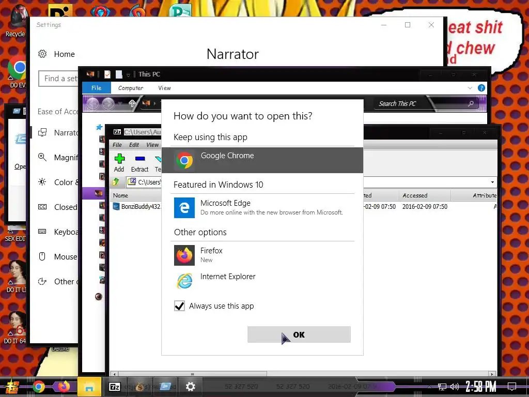Click the Back button in This PC
Viewport: 529px width, 397px height.
(93, 103)
